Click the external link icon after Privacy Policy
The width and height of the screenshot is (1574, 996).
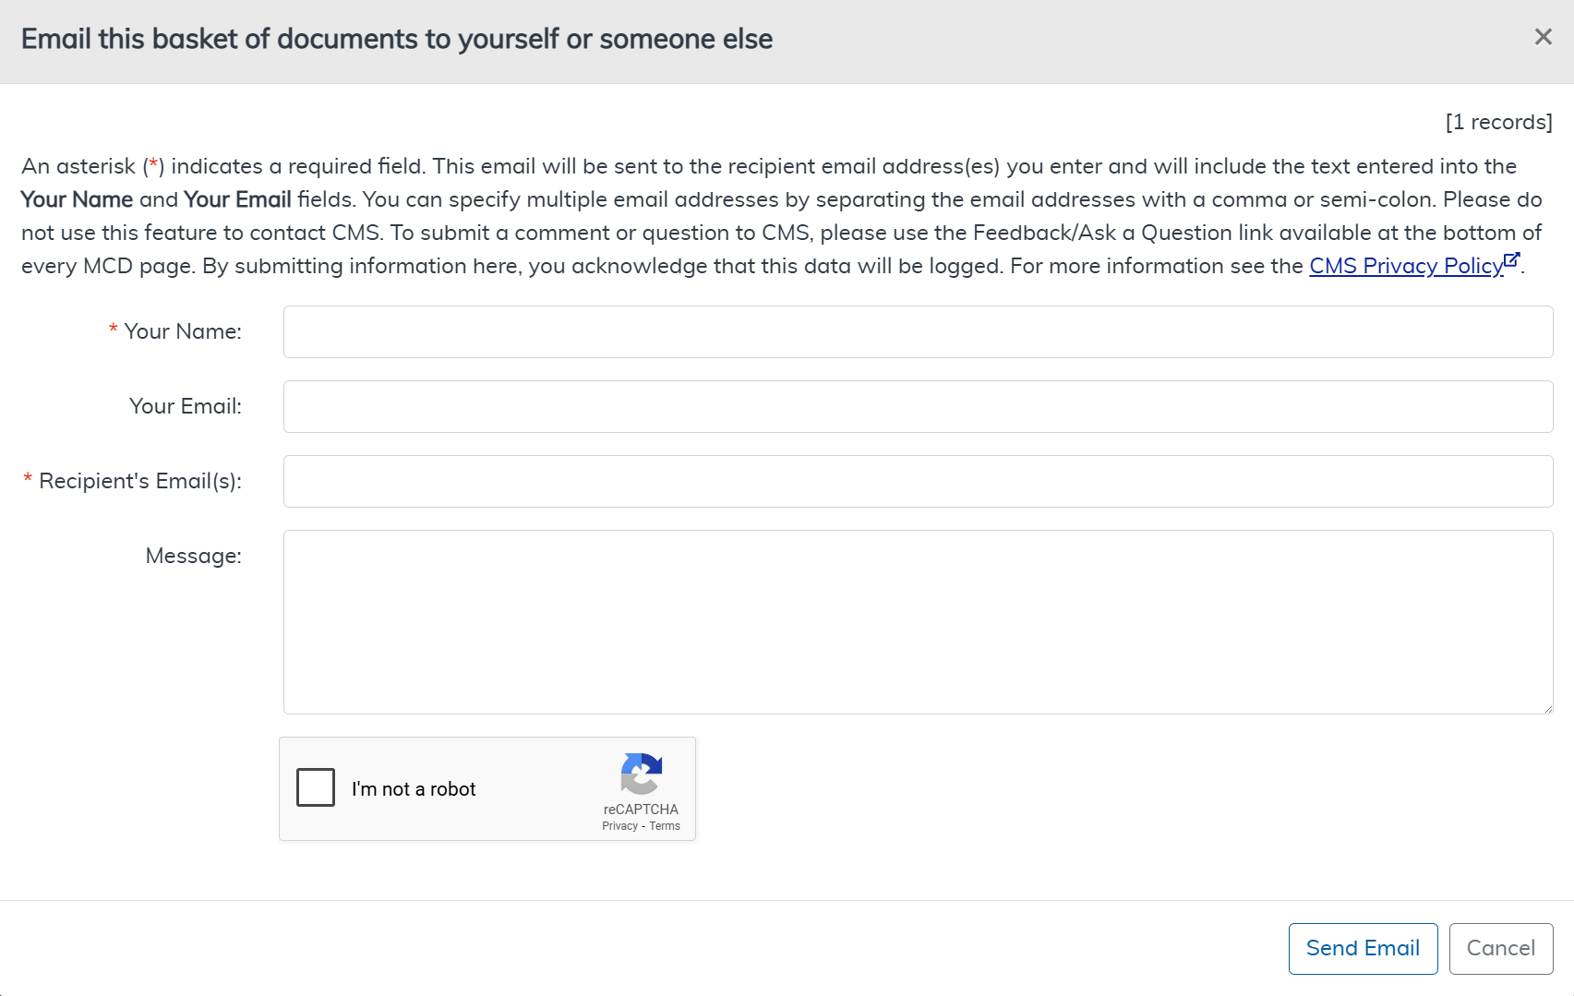tap(1511, 260)
